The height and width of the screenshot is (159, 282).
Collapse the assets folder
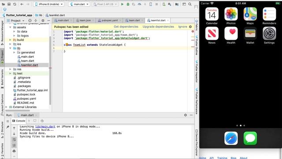pos(10,27)
